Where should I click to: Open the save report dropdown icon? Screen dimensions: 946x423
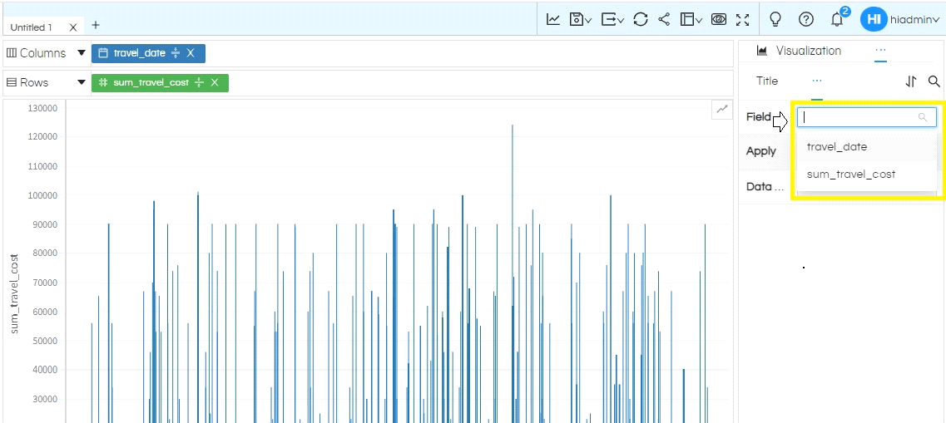[581, 19]
